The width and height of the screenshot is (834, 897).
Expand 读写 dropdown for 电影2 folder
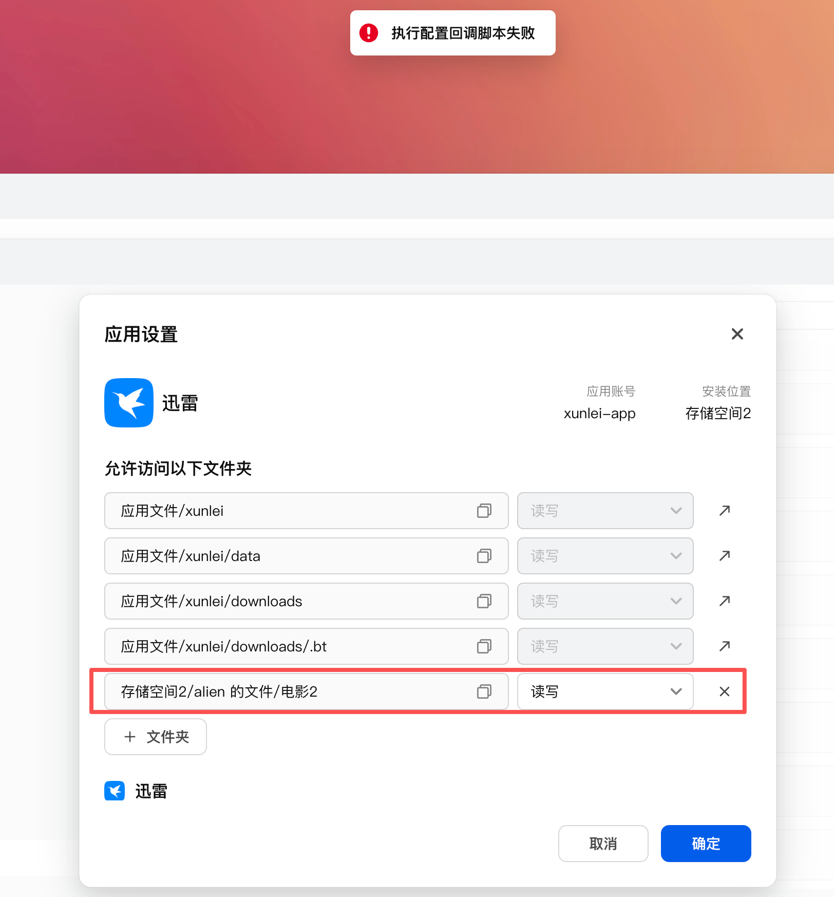coord(605,692)
